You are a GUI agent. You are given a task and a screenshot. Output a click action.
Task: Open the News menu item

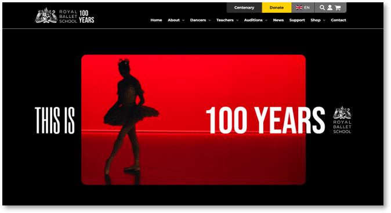pyautogui.click(x=278, y=20)
